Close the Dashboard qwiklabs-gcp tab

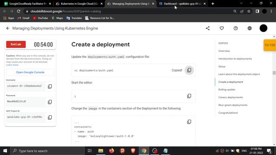click(x=204, y=3)
